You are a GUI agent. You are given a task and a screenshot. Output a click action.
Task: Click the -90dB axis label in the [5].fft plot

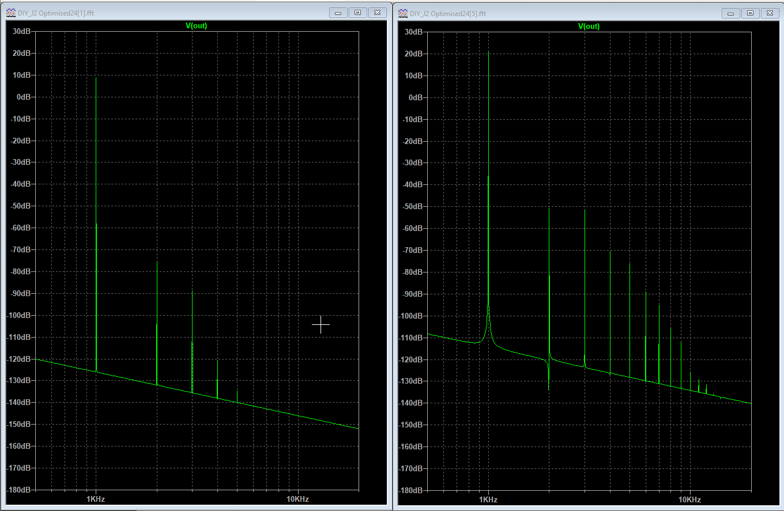click(413, 294)
